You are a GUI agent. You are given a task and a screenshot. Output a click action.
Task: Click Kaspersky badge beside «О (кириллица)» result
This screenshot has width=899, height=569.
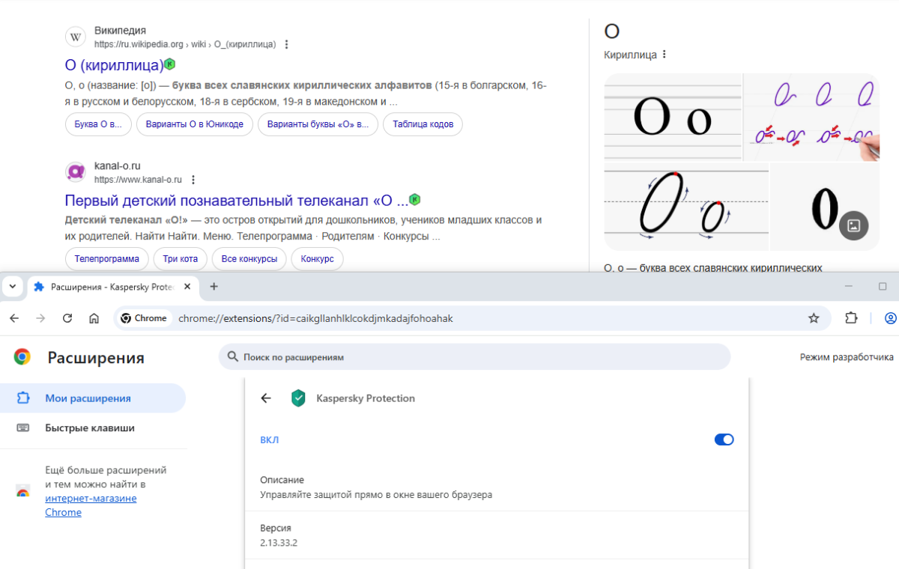170,64
